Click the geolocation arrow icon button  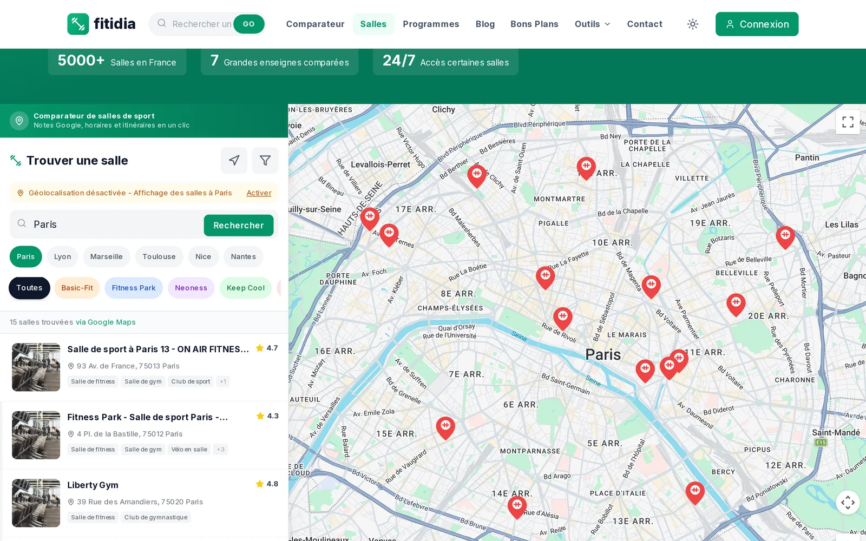click(x=234, y=160)
